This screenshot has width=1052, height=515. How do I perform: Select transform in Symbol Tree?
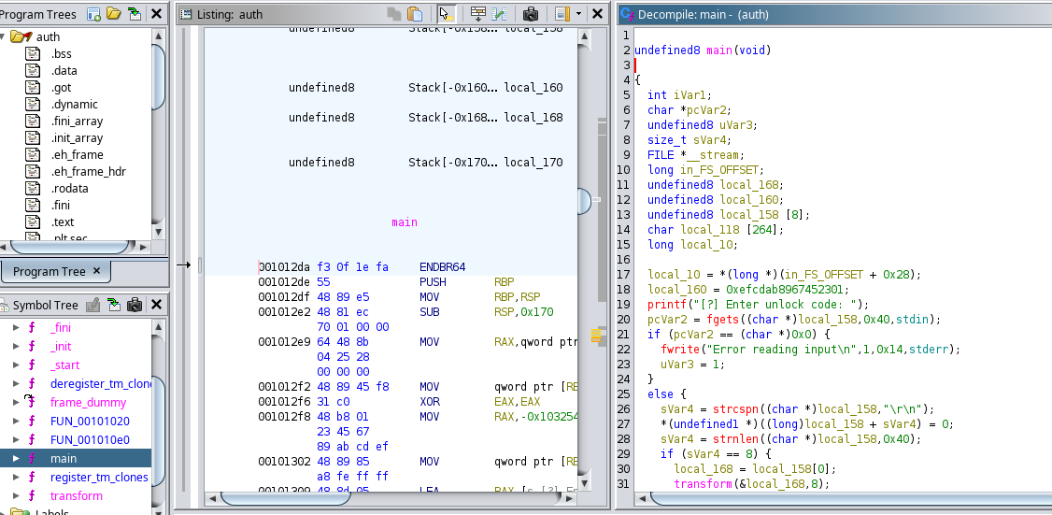(x=77, y=496)
